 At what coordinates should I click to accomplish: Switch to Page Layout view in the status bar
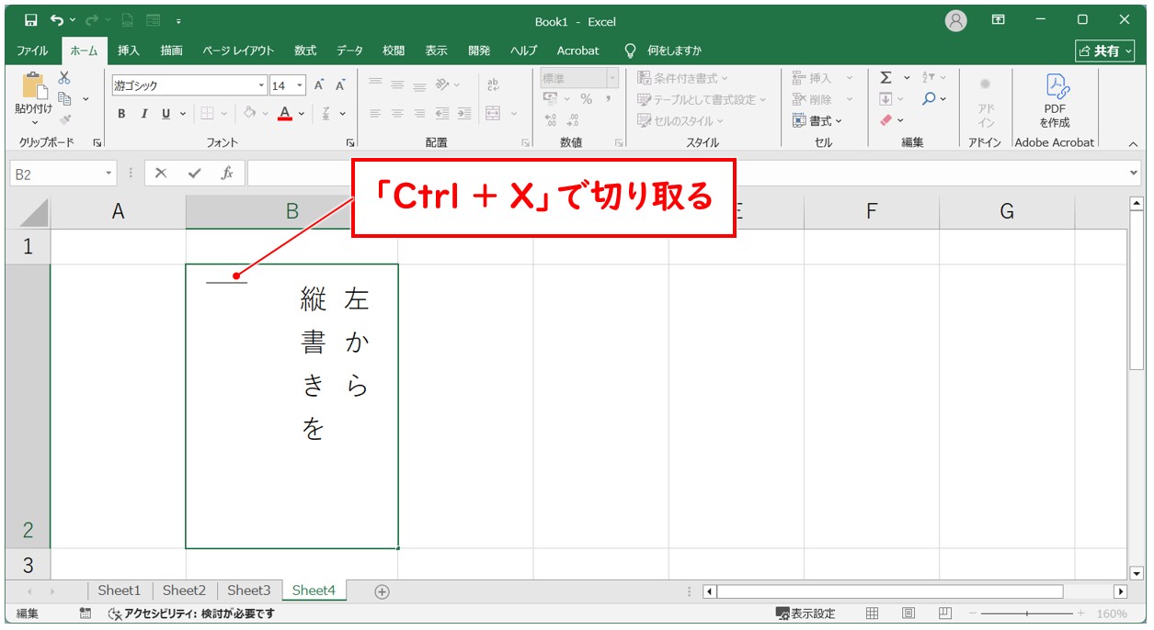(908, 613)
